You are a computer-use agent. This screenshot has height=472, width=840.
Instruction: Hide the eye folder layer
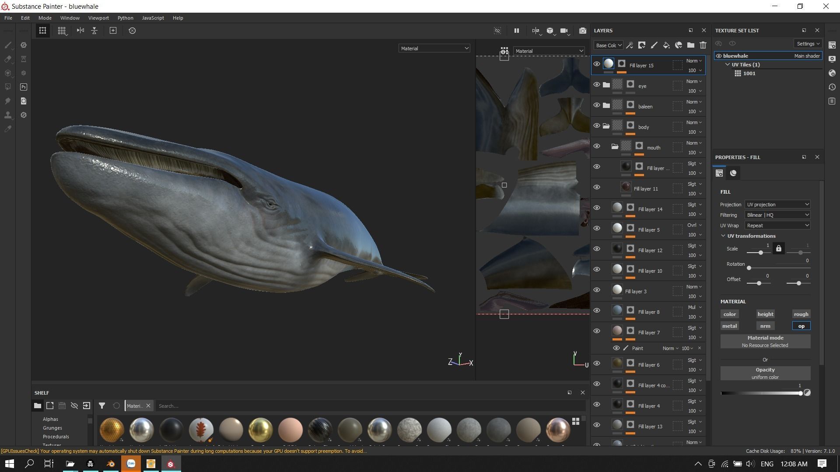tap(597, 85)
